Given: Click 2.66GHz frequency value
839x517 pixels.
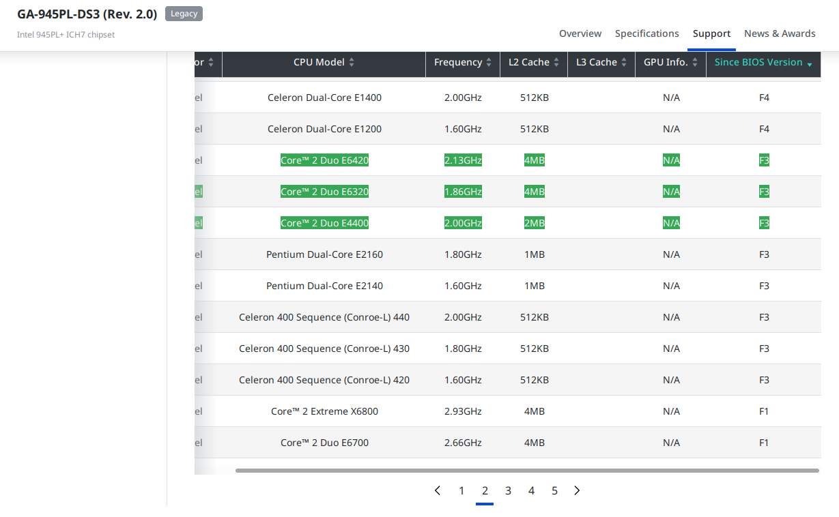Looking at the screenshot, I should coord(463,443).
